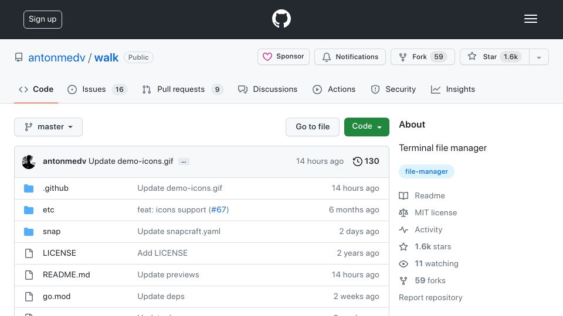Click the Notifications bell button

coord(350,57)
